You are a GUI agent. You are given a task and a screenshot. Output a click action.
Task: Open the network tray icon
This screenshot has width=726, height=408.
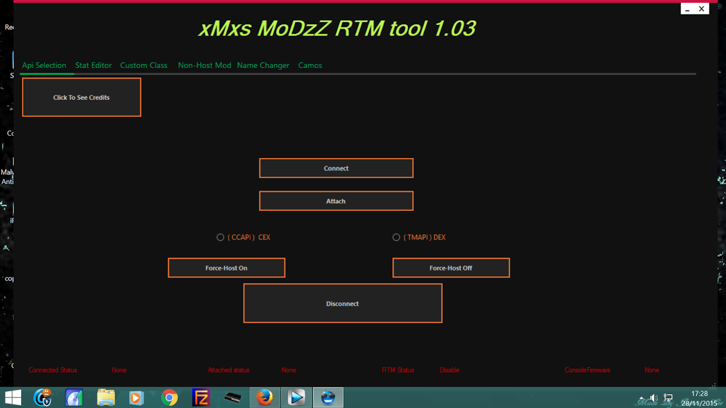tap(668, 398)
